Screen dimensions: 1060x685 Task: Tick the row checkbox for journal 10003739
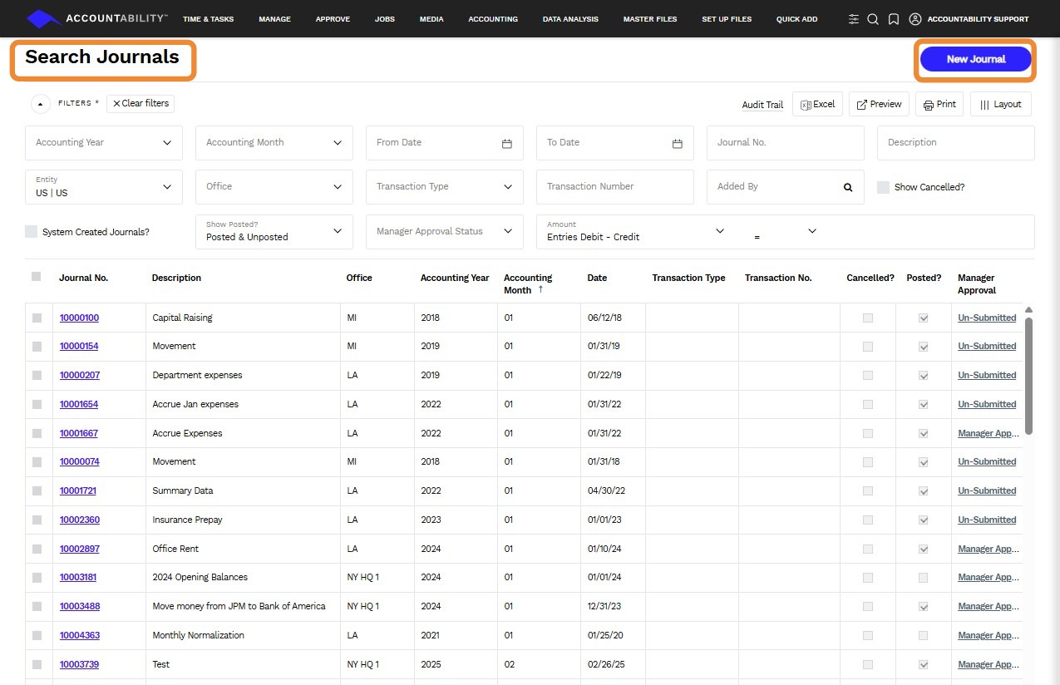(37, 664)
